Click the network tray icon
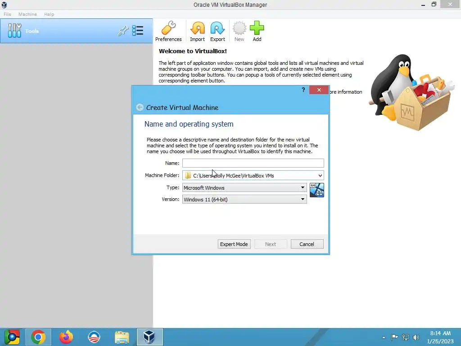Viewport: 461px width, 346px height. pos(406,337)
